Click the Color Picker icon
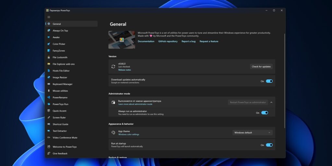332x166 pixels. pos(49,44)
